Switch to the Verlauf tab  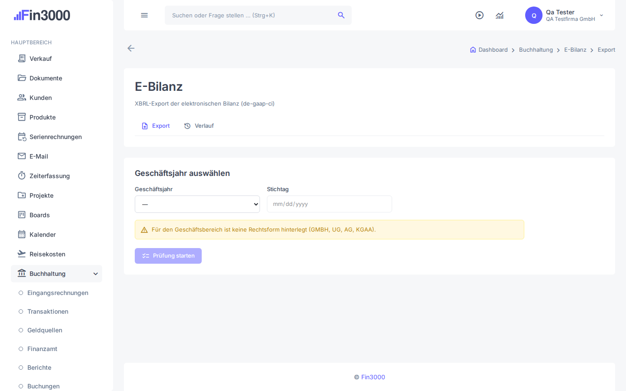click(x=199, y=126)
